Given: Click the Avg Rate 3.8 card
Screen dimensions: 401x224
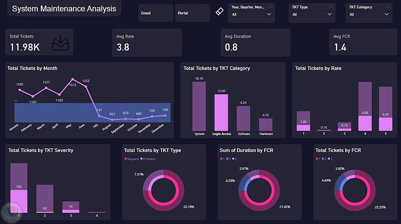Looking at the screenshot, I should pyautogui.click(x=147, y=42).
